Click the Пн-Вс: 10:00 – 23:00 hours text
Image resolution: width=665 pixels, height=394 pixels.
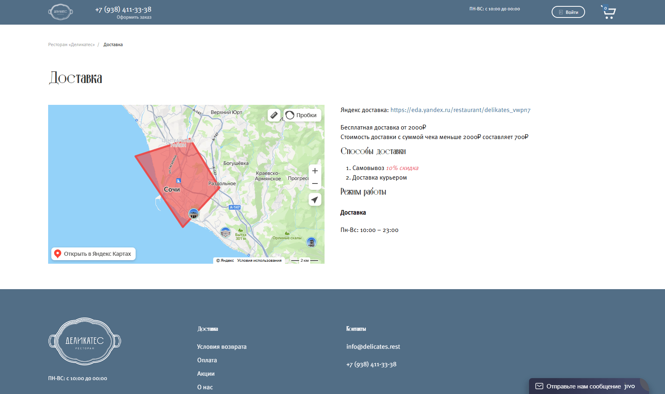coord(369,230)
